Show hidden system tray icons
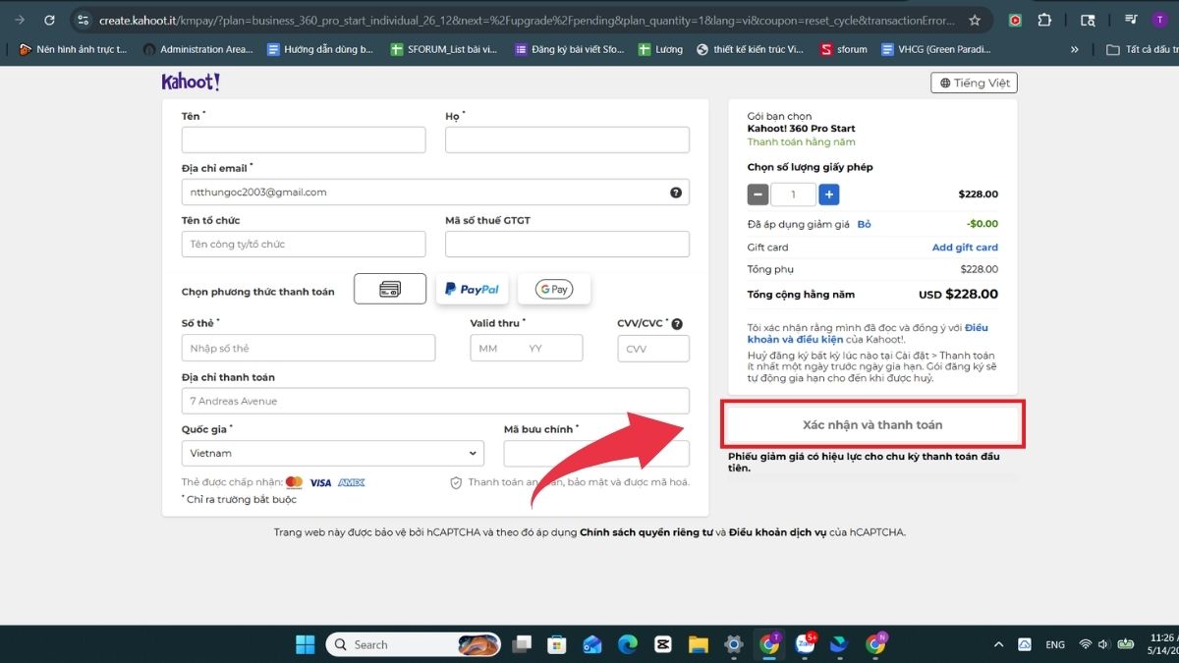The width and height of the screenshot is (1179, 663). pos(998,644)
